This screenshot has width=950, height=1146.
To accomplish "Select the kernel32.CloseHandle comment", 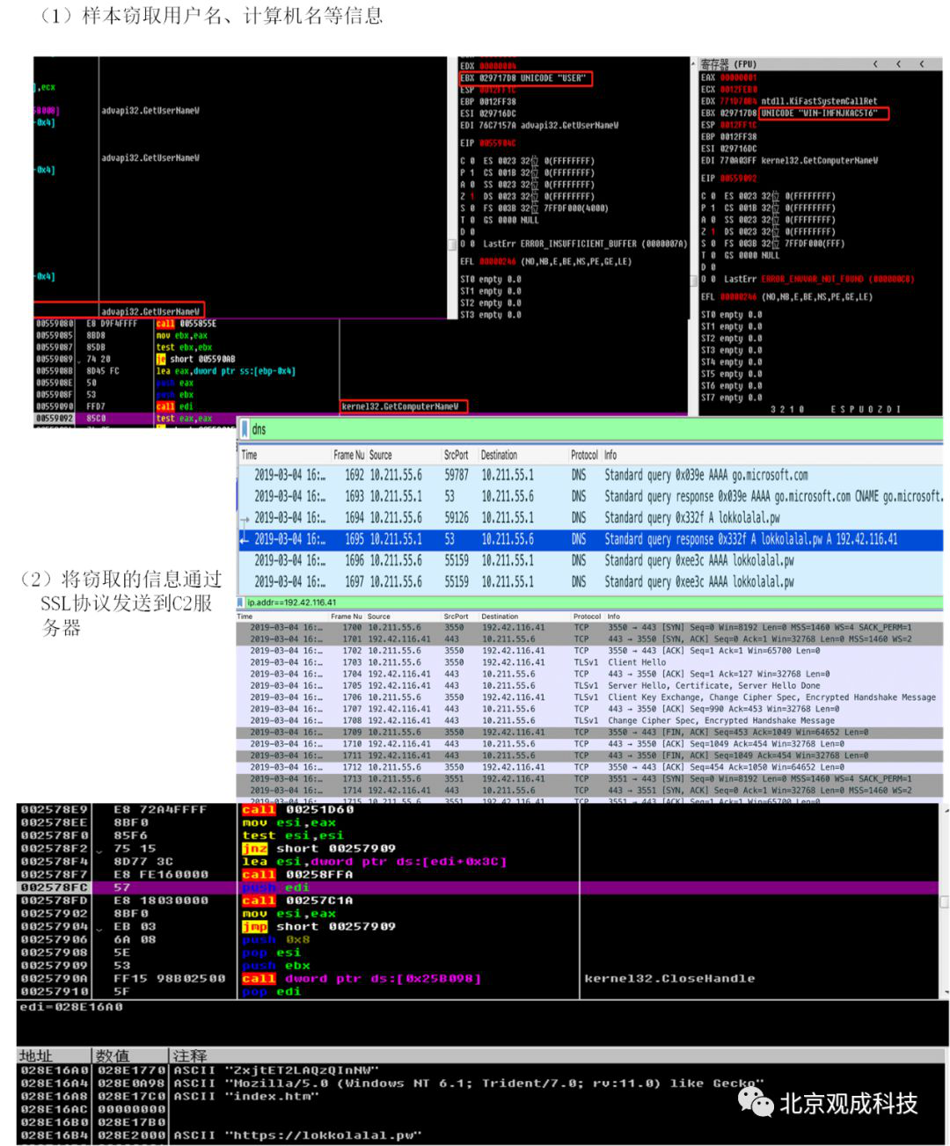I will pos(669,979).
